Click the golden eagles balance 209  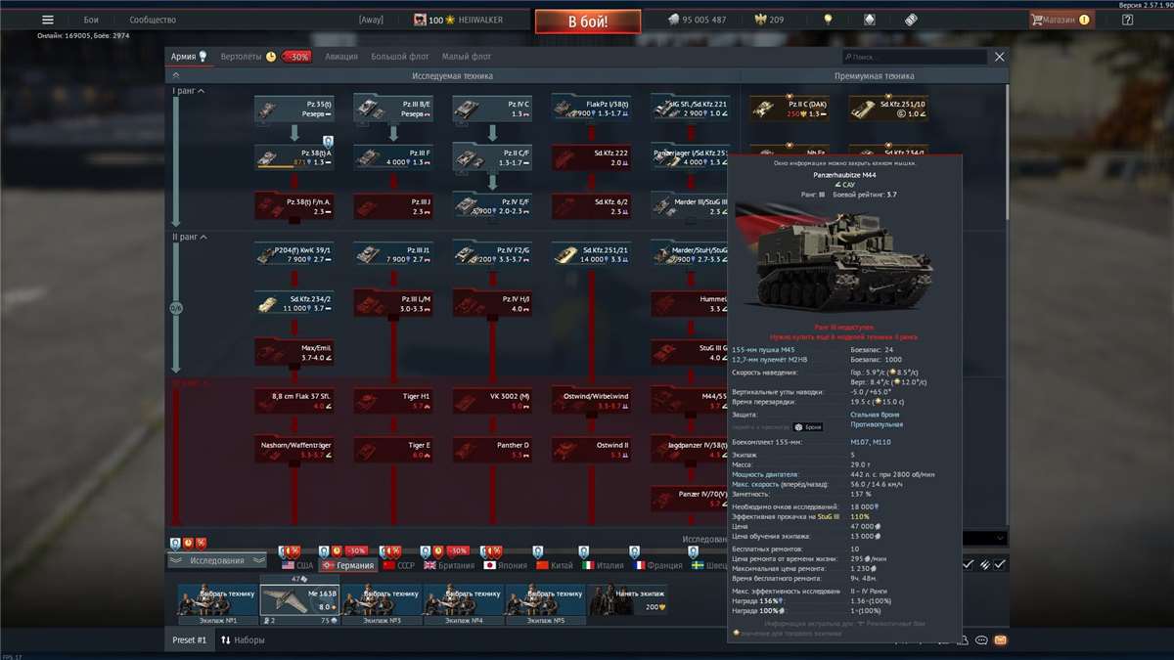coord(768,20)
